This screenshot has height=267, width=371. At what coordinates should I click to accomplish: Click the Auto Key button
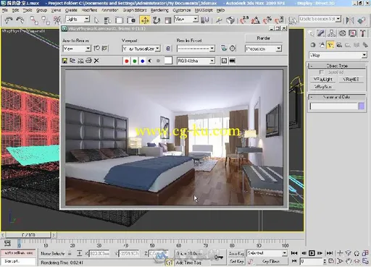coord(236,253)
